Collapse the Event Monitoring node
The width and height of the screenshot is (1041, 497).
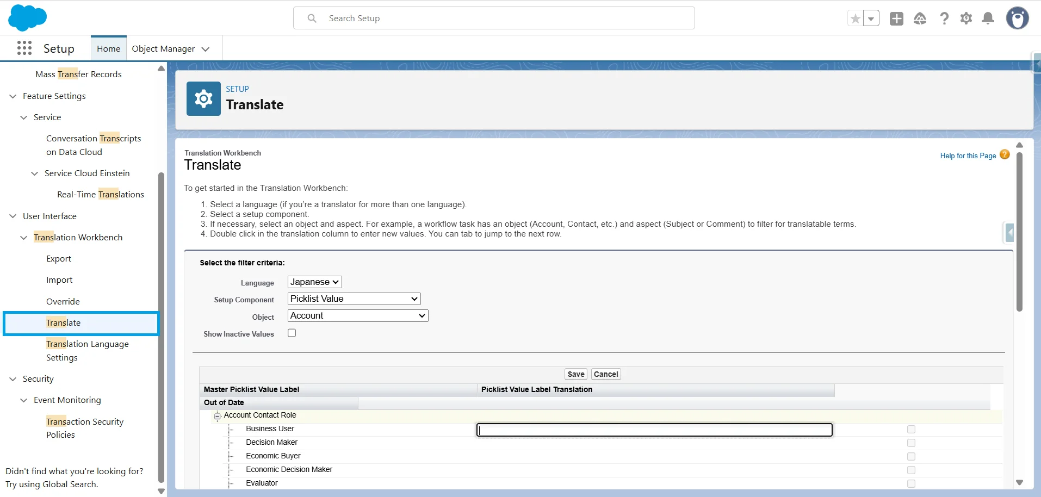24,400
